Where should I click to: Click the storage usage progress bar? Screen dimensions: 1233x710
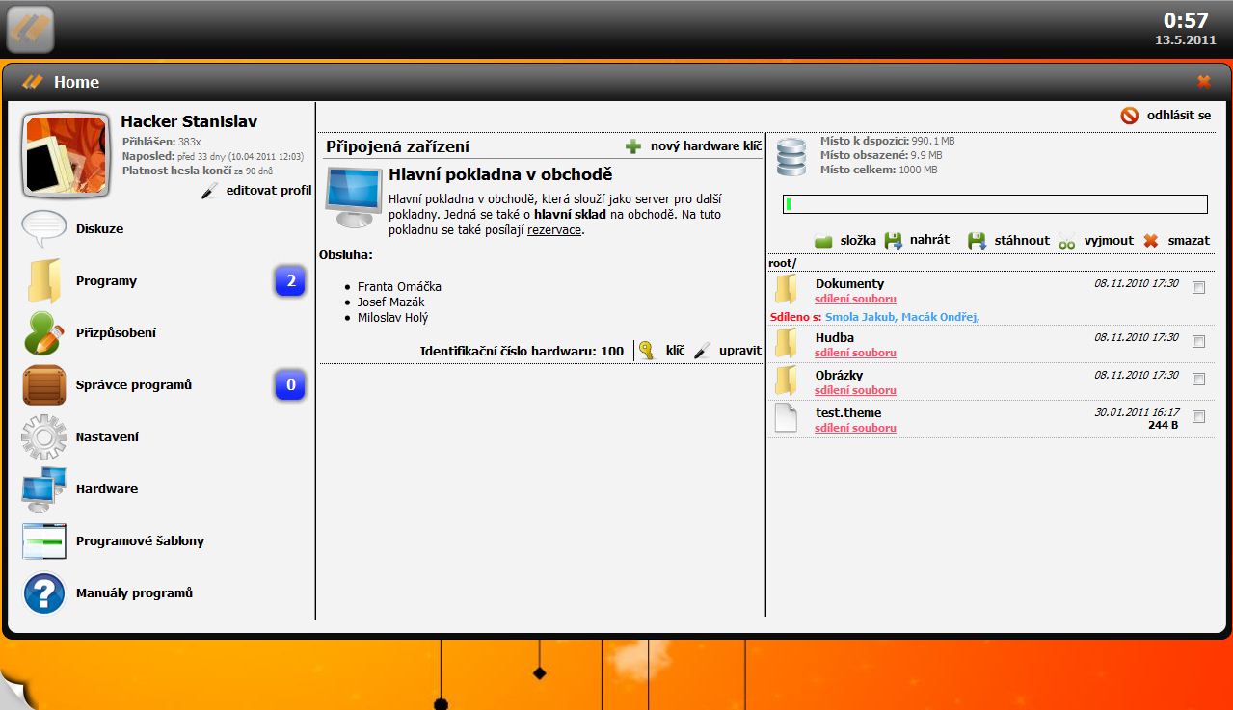pos(995,204)
